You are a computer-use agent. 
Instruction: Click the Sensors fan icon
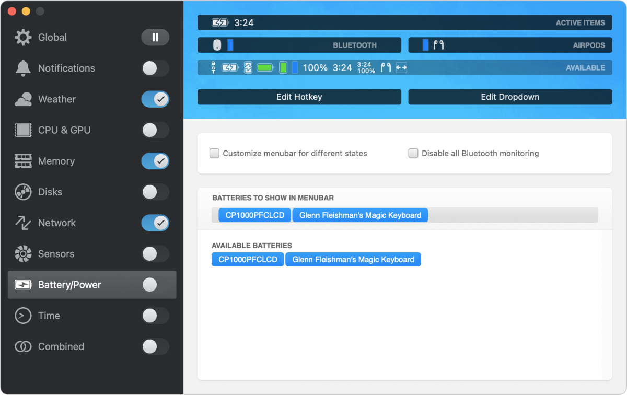point(23,254)
